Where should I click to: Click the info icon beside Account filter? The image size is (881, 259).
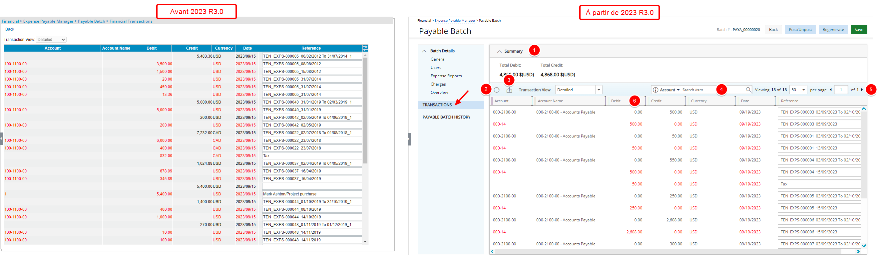pos(656,90)
